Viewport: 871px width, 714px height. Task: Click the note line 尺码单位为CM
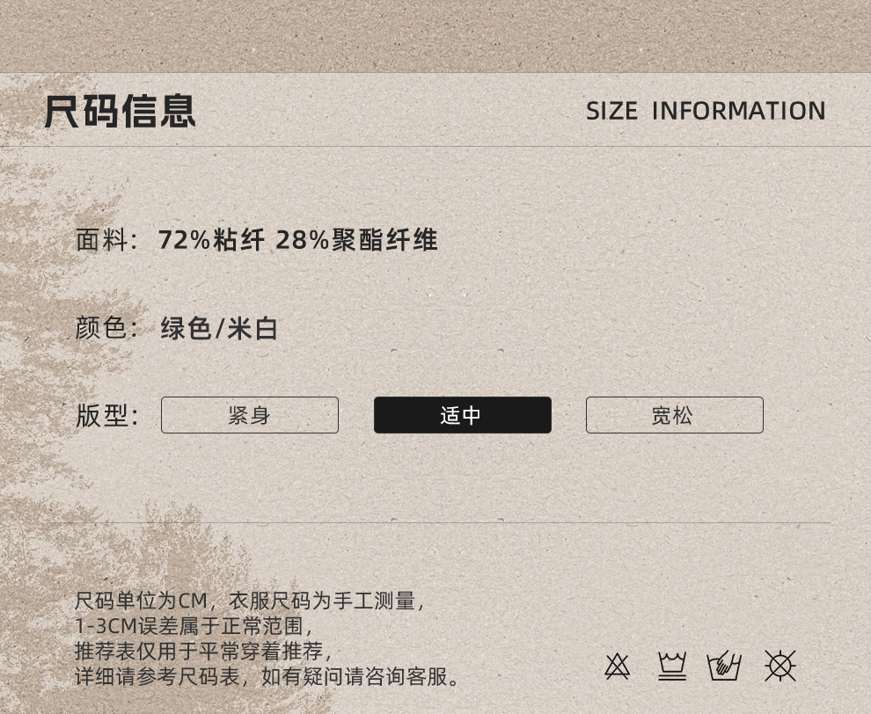(x=141, y=601)
